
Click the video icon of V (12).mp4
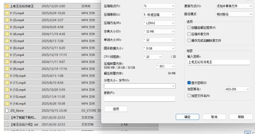pos(7,90)
